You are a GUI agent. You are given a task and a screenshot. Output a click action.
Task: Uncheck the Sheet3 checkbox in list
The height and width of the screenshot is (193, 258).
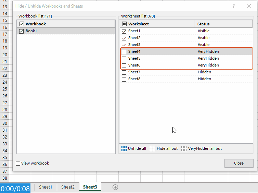(x=124, y=45)
